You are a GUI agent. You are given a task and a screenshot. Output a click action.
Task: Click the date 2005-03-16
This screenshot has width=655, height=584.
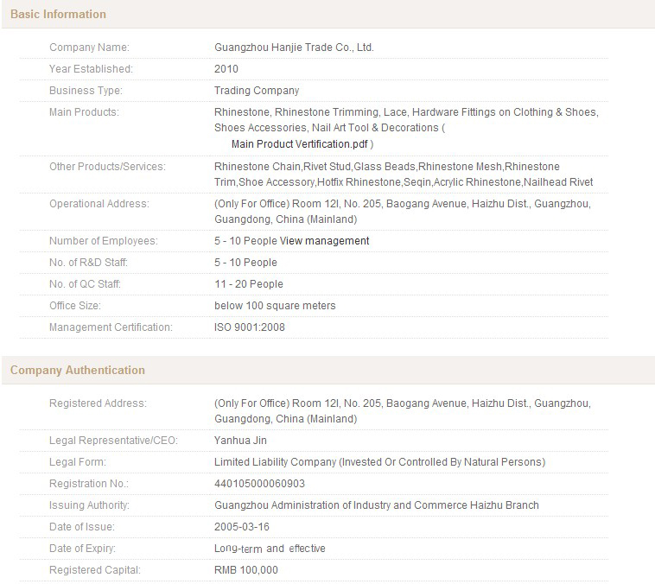[x=242, y=527]
